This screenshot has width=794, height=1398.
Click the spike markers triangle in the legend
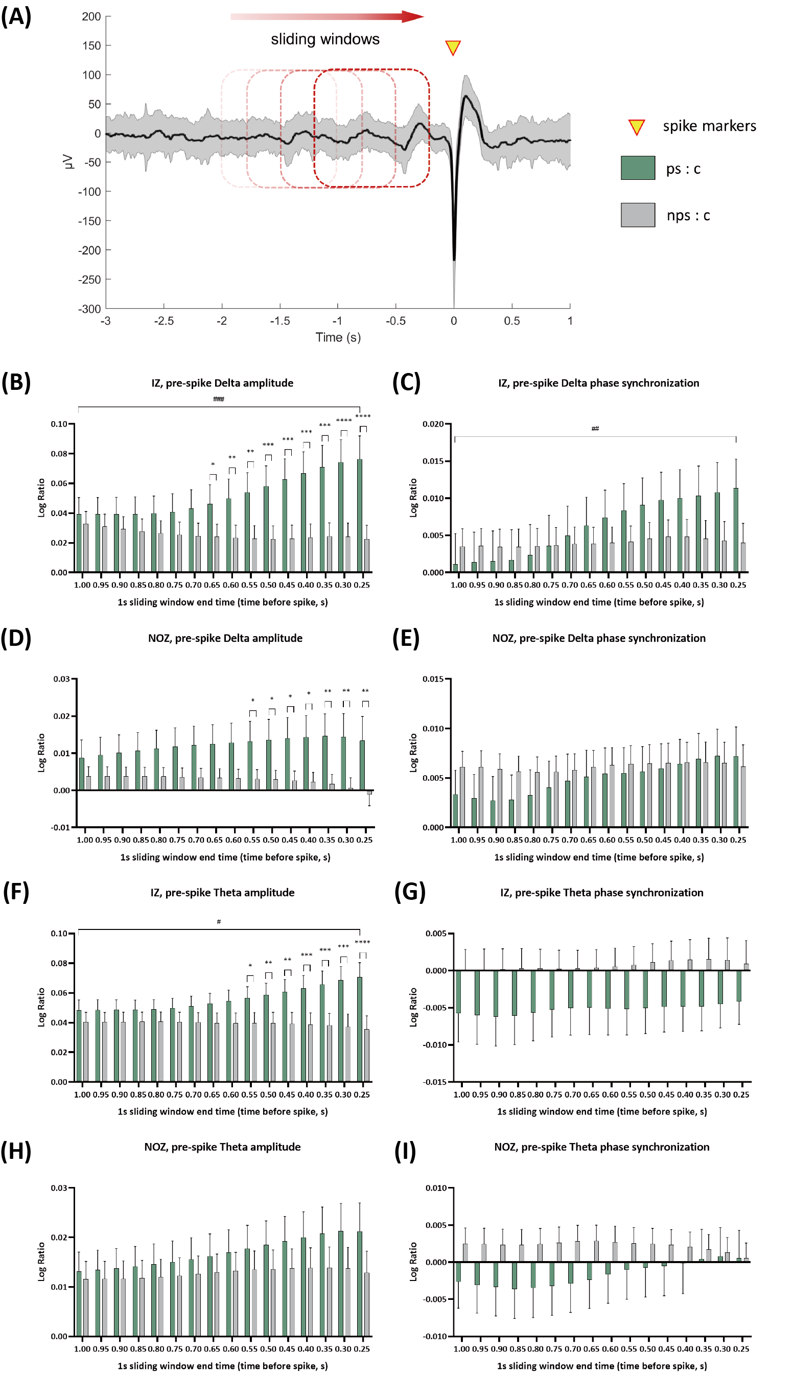(637, 127)
